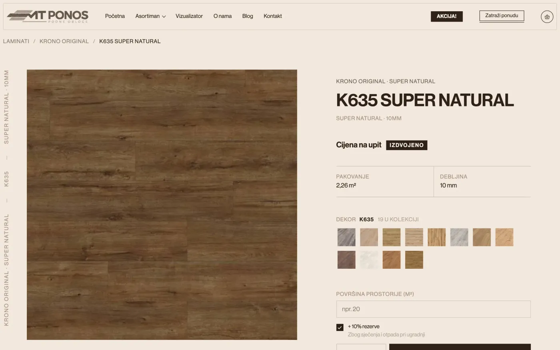The image size is (560, 350).
Task: Click the PAKOVANJE label
Action: (x=352, y=176)
